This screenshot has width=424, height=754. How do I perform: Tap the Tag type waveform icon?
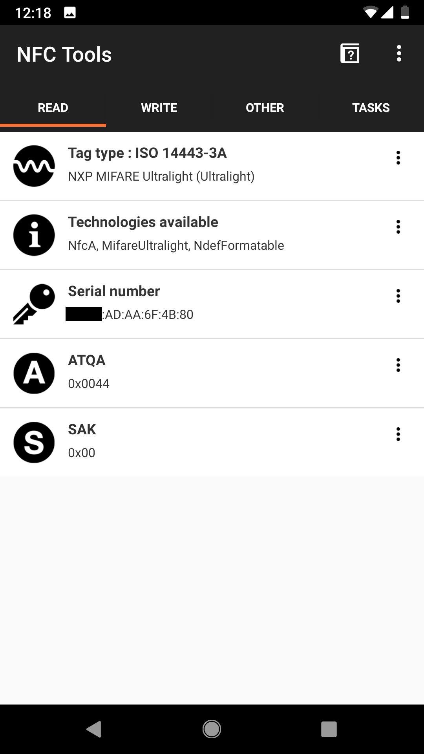(x=34, y=166)
